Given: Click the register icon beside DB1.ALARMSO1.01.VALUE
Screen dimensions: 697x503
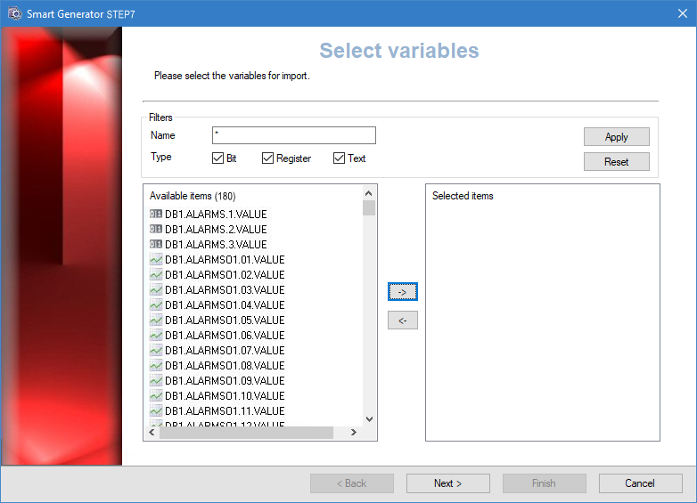Looking at the screenshot, I should pos(156,260).
